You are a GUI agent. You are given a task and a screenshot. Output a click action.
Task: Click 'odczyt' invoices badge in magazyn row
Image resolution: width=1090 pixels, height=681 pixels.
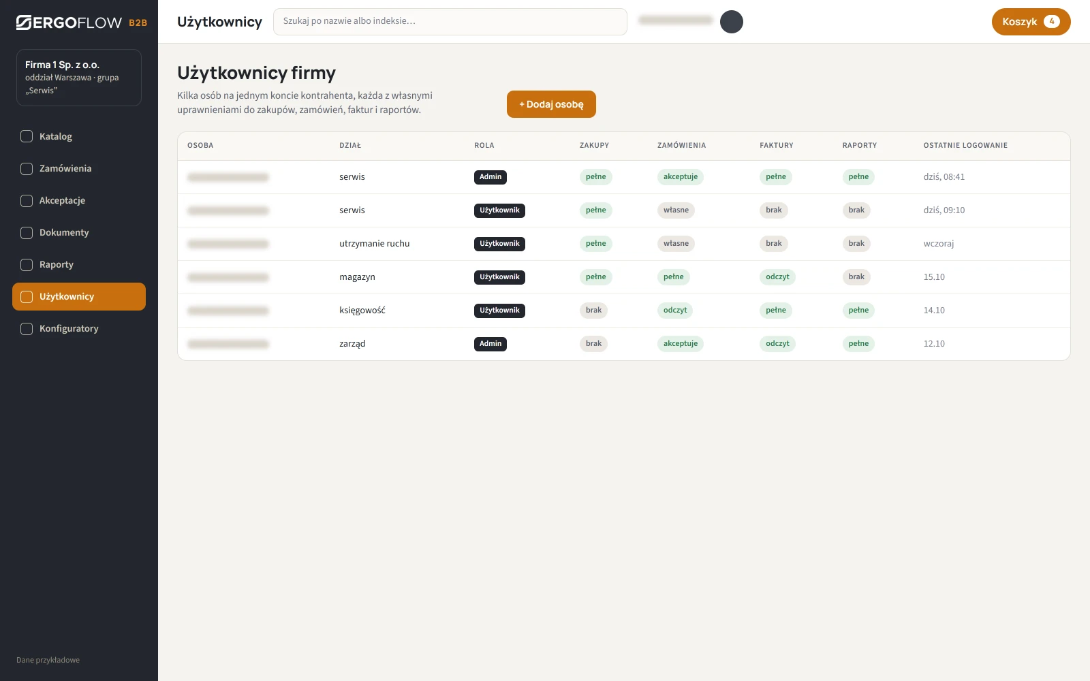pos(777,277)
